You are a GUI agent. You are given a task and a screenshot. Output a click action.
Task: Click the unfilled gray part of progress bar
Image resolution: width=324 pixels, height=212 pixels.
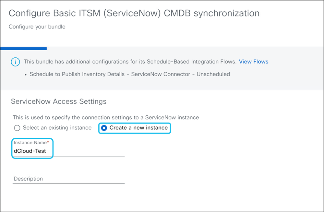point(185,48)
